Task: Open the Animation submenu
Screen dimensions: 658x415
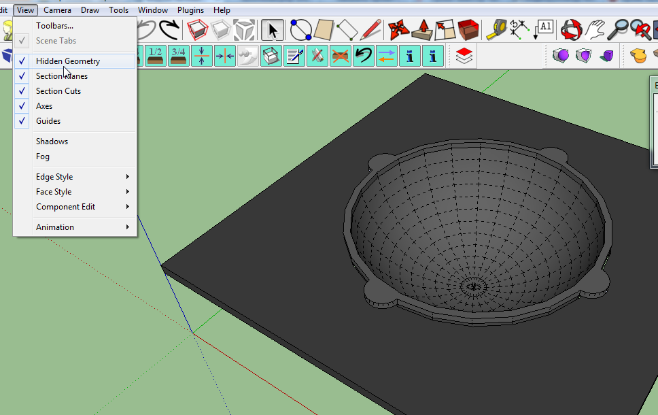Action: click(55, 227)
